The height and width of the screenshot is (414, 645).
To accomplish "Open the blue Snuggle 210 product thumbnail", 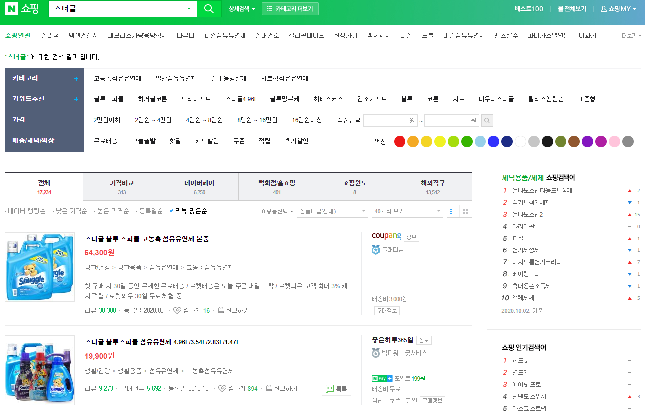I will (x=40, y=266).
